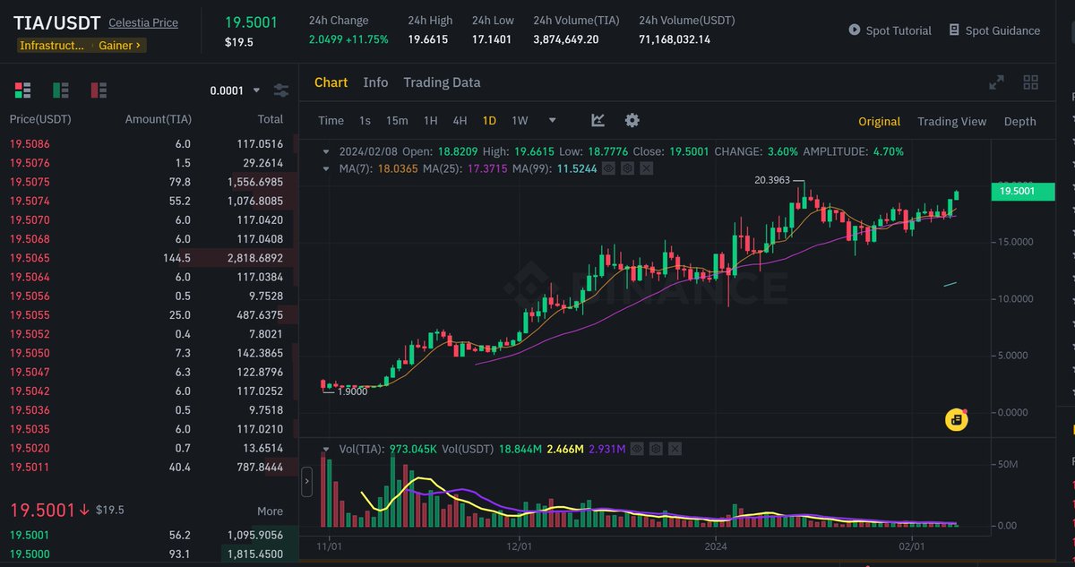Viewport: 1075px width, 567px height.
Task: Open technical indicators chart icon
Action: (x=598, y=120)
